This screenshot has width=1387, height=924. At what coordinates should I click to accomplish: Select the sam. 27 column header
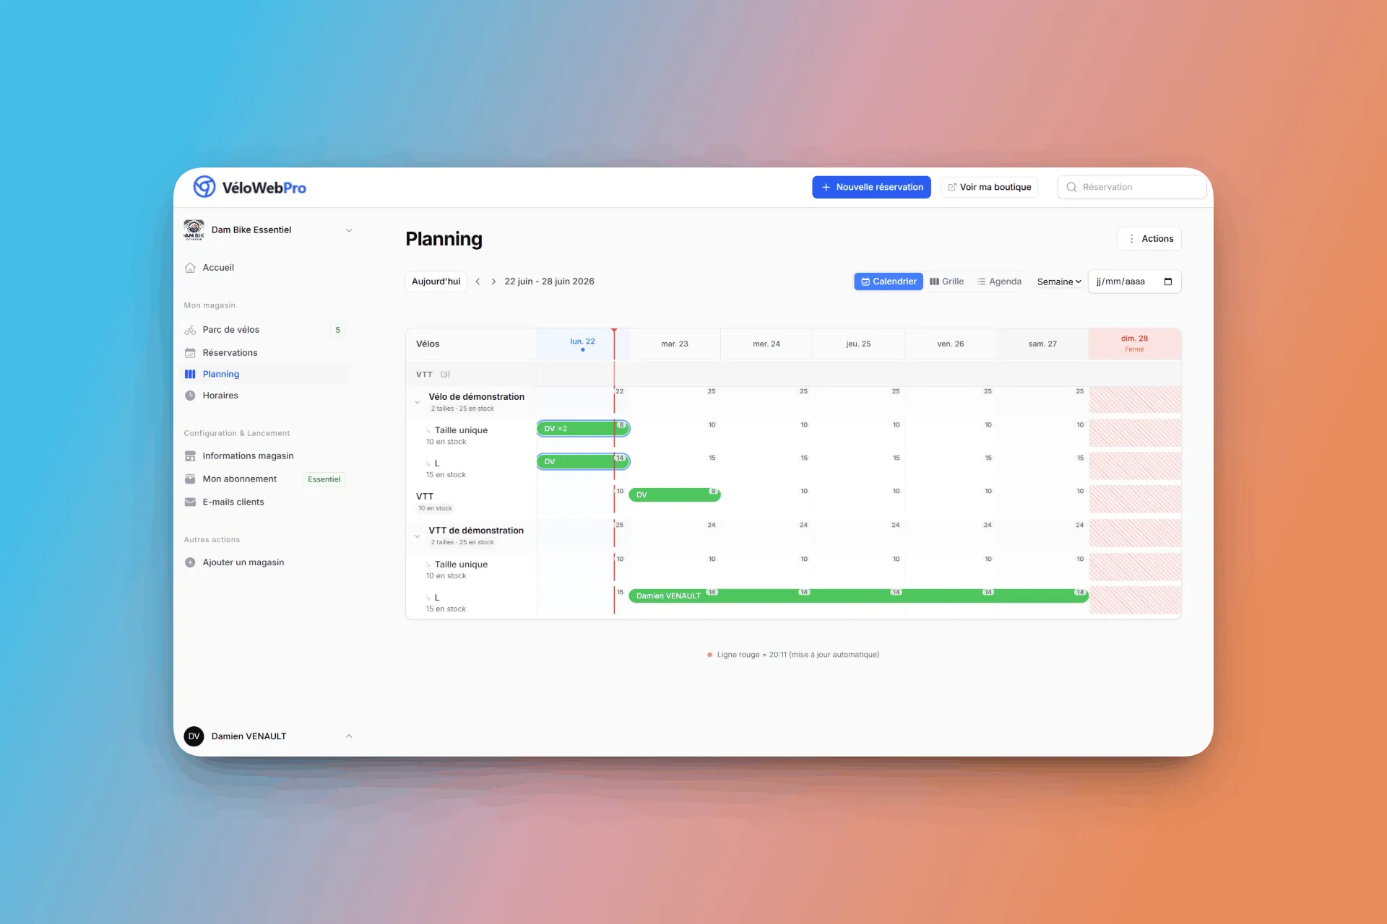click(x=1042, y=344)
